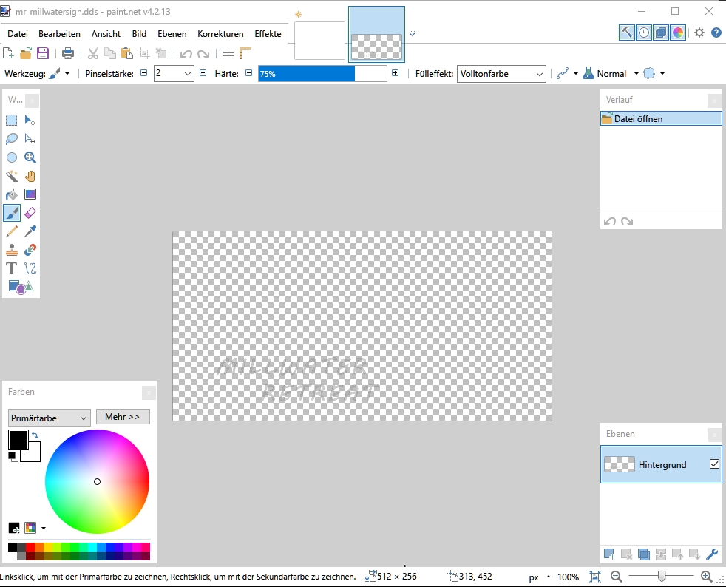The height and width of the screenshot is (587, 726).
Task: Expand the Pinselstärke size dropdown
Action: (187, 74)
